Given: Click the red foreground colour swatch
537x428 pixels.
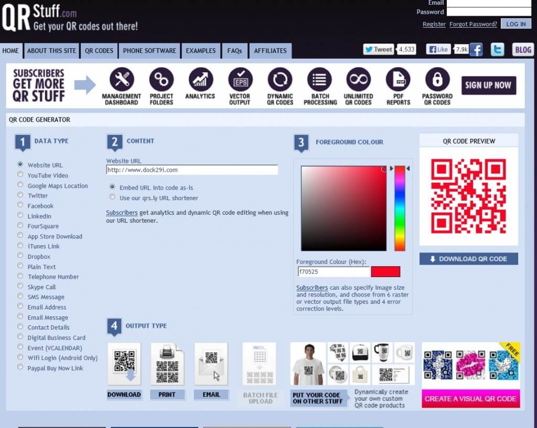Looking at the screenshot, I should [x=385, y=272].
